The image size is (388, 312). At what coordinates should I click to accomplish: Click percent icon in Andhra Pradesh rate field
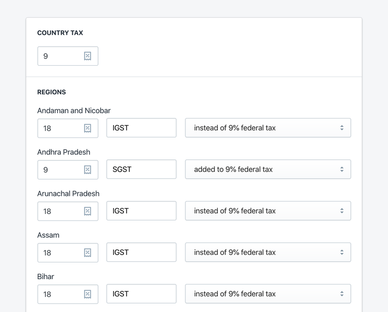[87, 170]
